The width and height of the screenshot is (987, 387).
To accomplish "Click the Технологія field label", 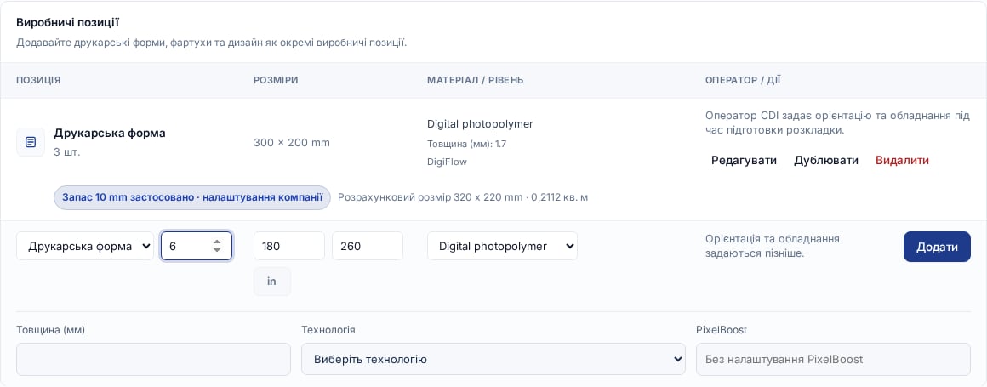I will 328,330.
